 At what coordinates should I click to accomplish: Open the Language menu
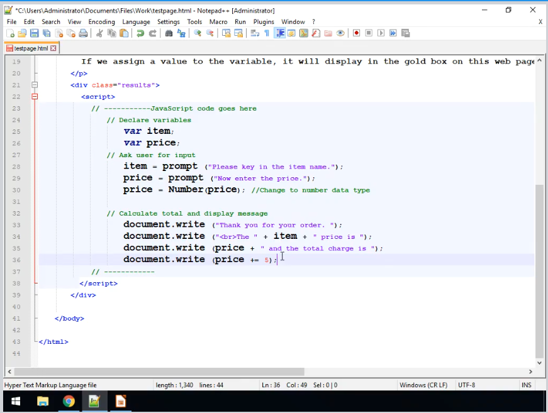tap(136, 21)
